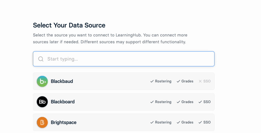Click the SSO label on Blackbaud row

click(x=207, y=81)
